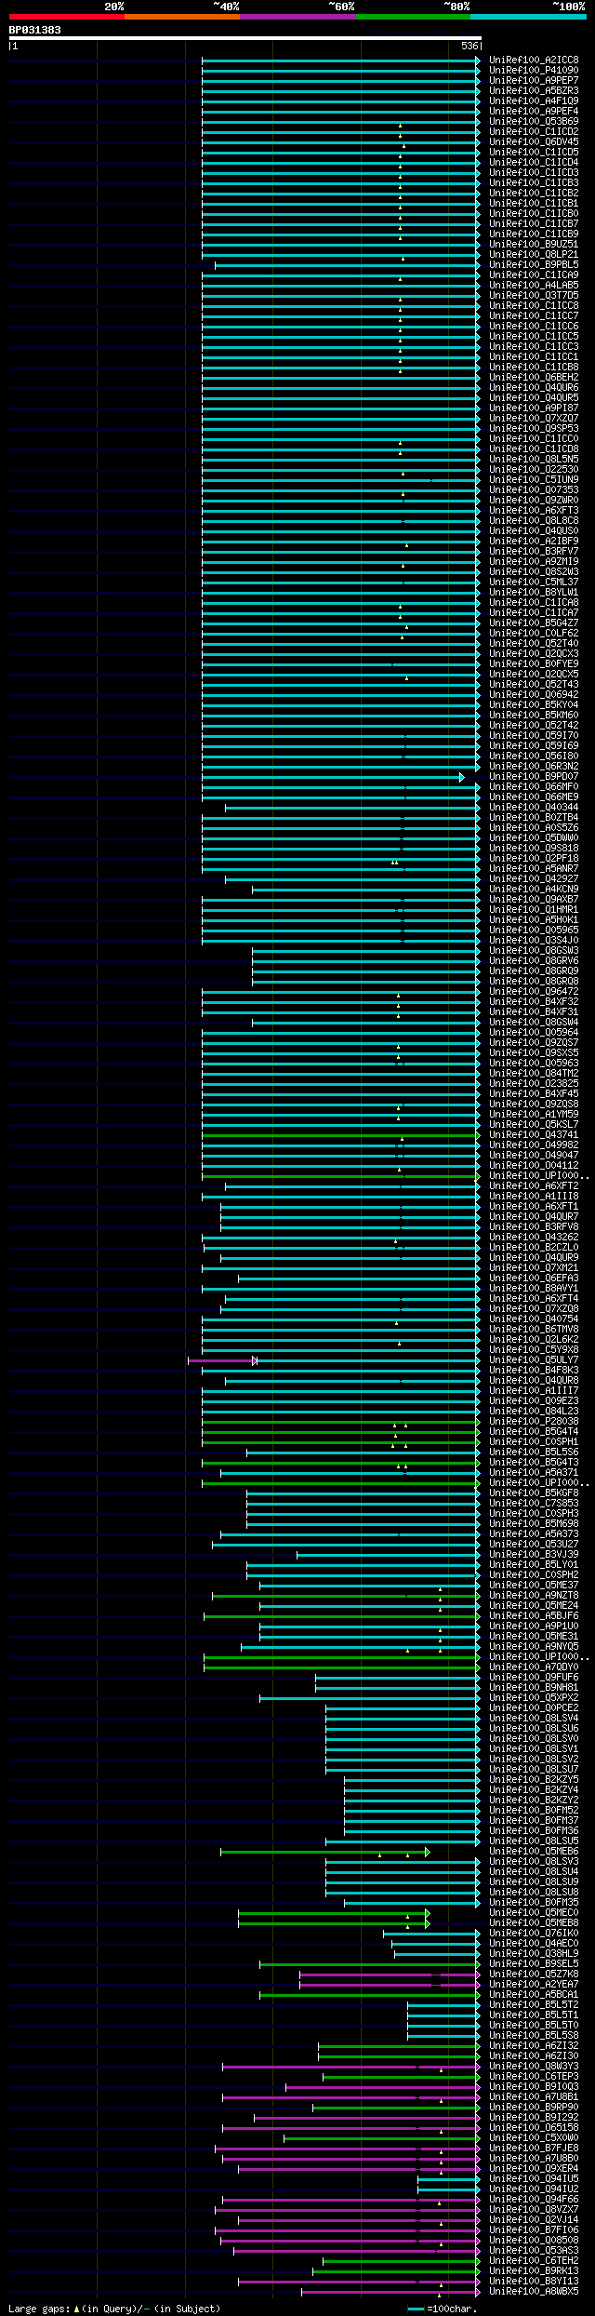Select UniRef100_C1ICB3 hit
This screenshot has width=595, height=2316.
tap(534, 182)
